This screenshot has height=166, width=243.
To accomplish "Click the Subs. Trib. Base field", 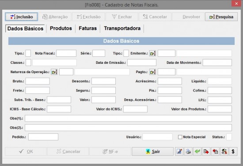I will [59, 100].
